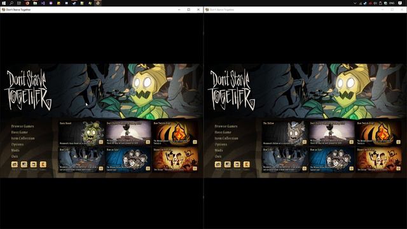Open the Twitch Drops card in left window
407x229 pixels.
176,133
